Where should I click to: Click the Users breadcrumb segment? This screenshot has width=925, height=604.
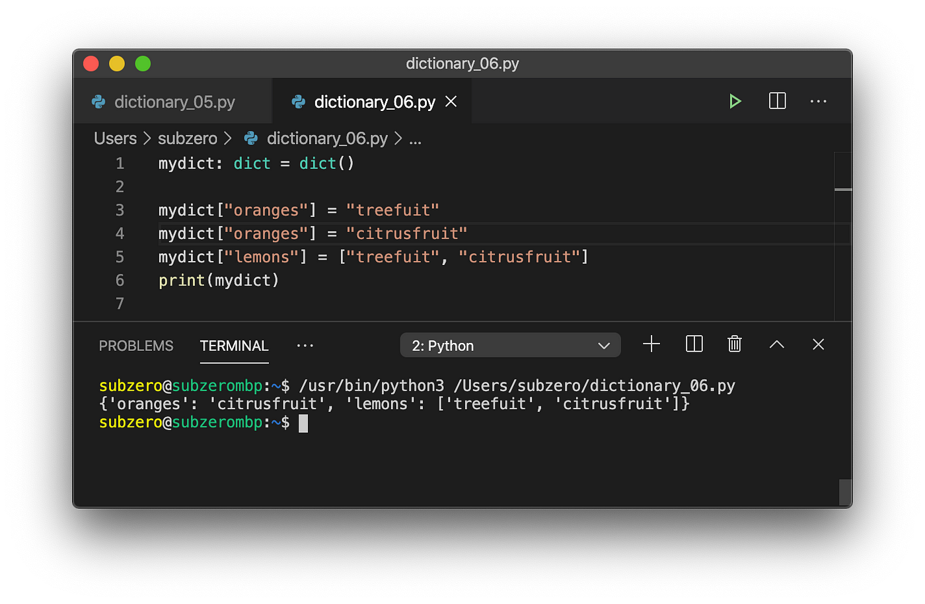pos(115,138)
